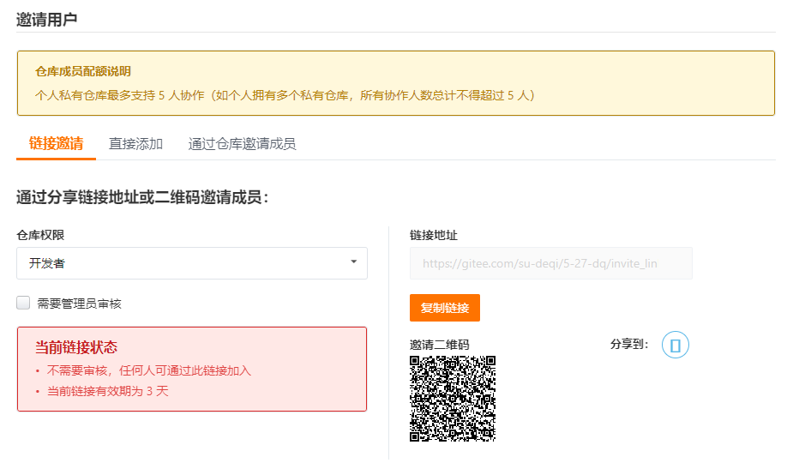Viewport: 805px width, 463px height.
Task: Click the share-to circular icon
Action: [675, 345]
